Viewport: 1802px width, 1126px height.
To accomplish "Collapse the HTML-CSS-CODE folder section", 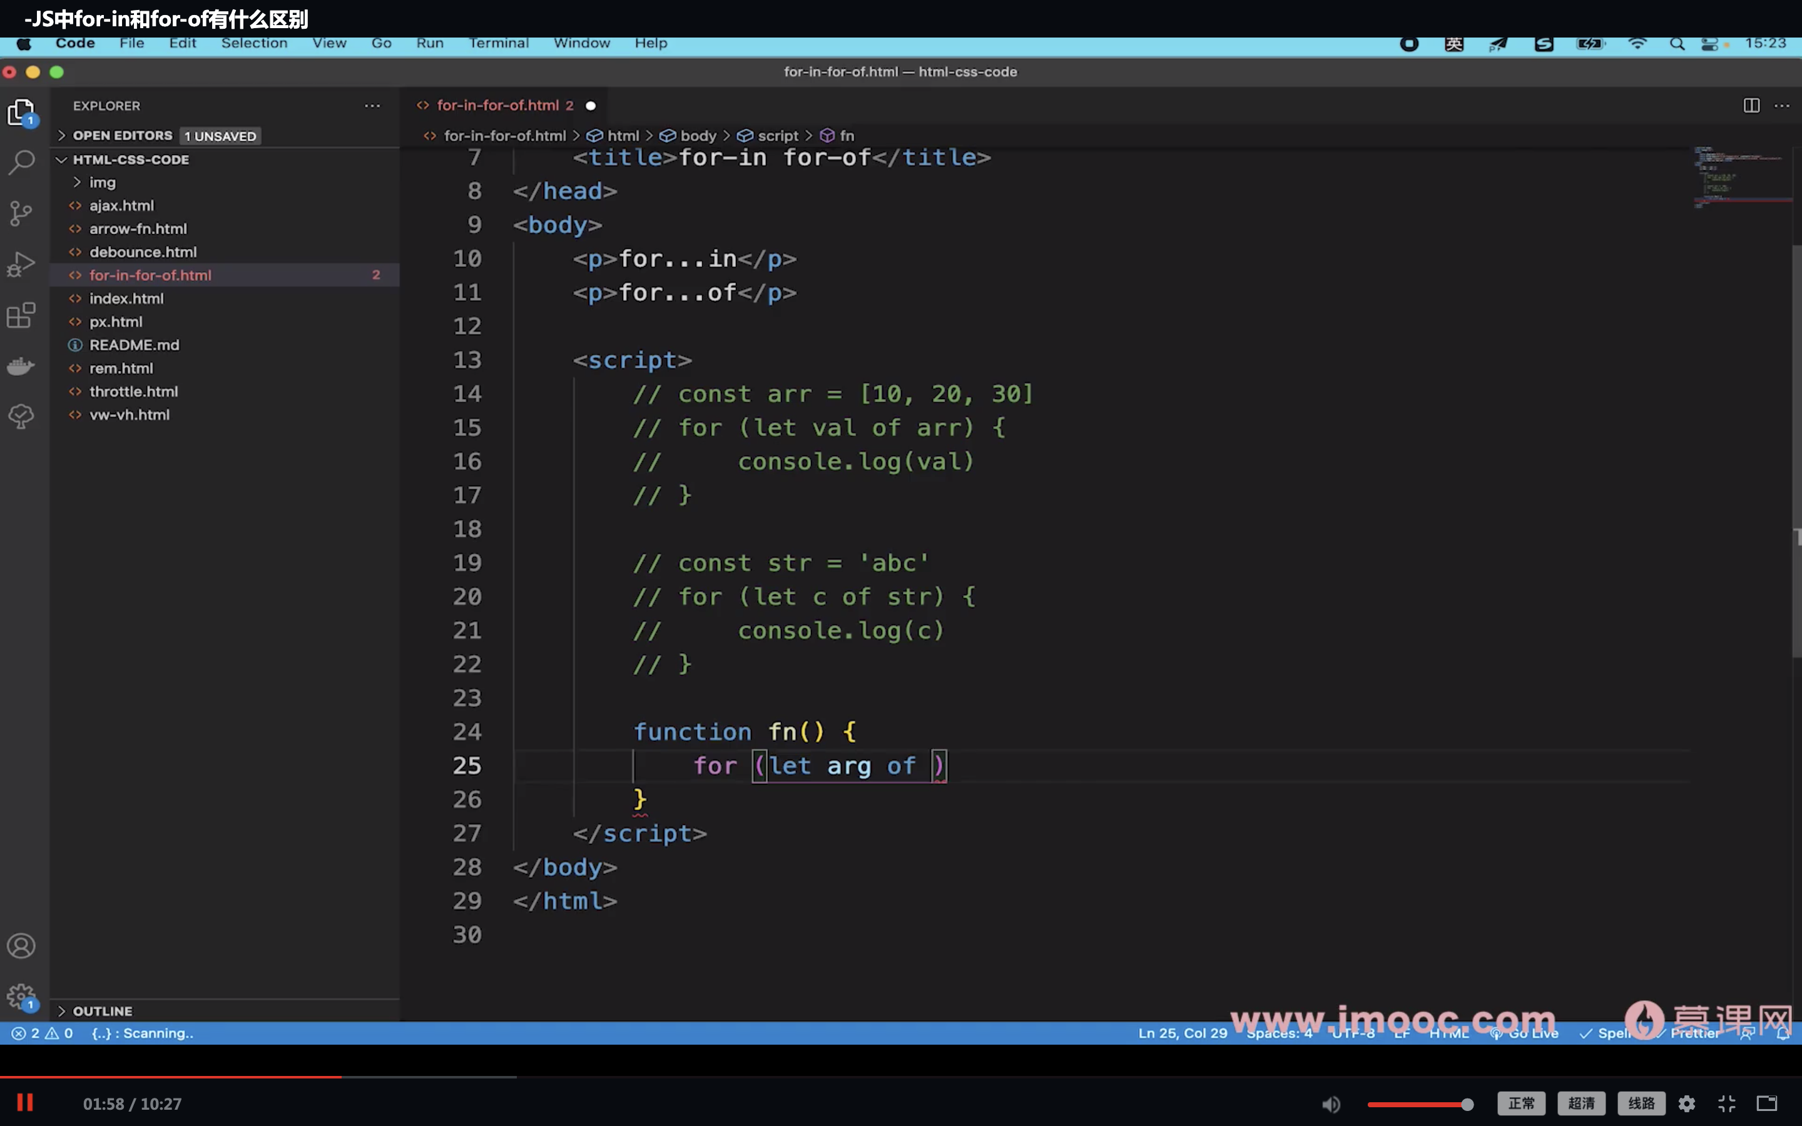I will point(130,160).
